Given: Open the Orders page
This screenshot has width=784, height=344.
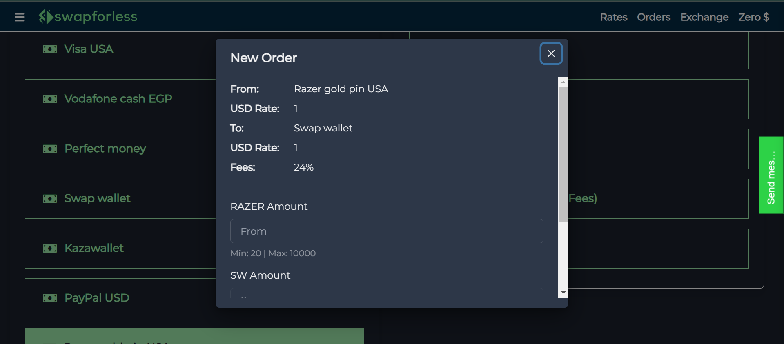Looking at the screenshot, I should tap(653, 17).
